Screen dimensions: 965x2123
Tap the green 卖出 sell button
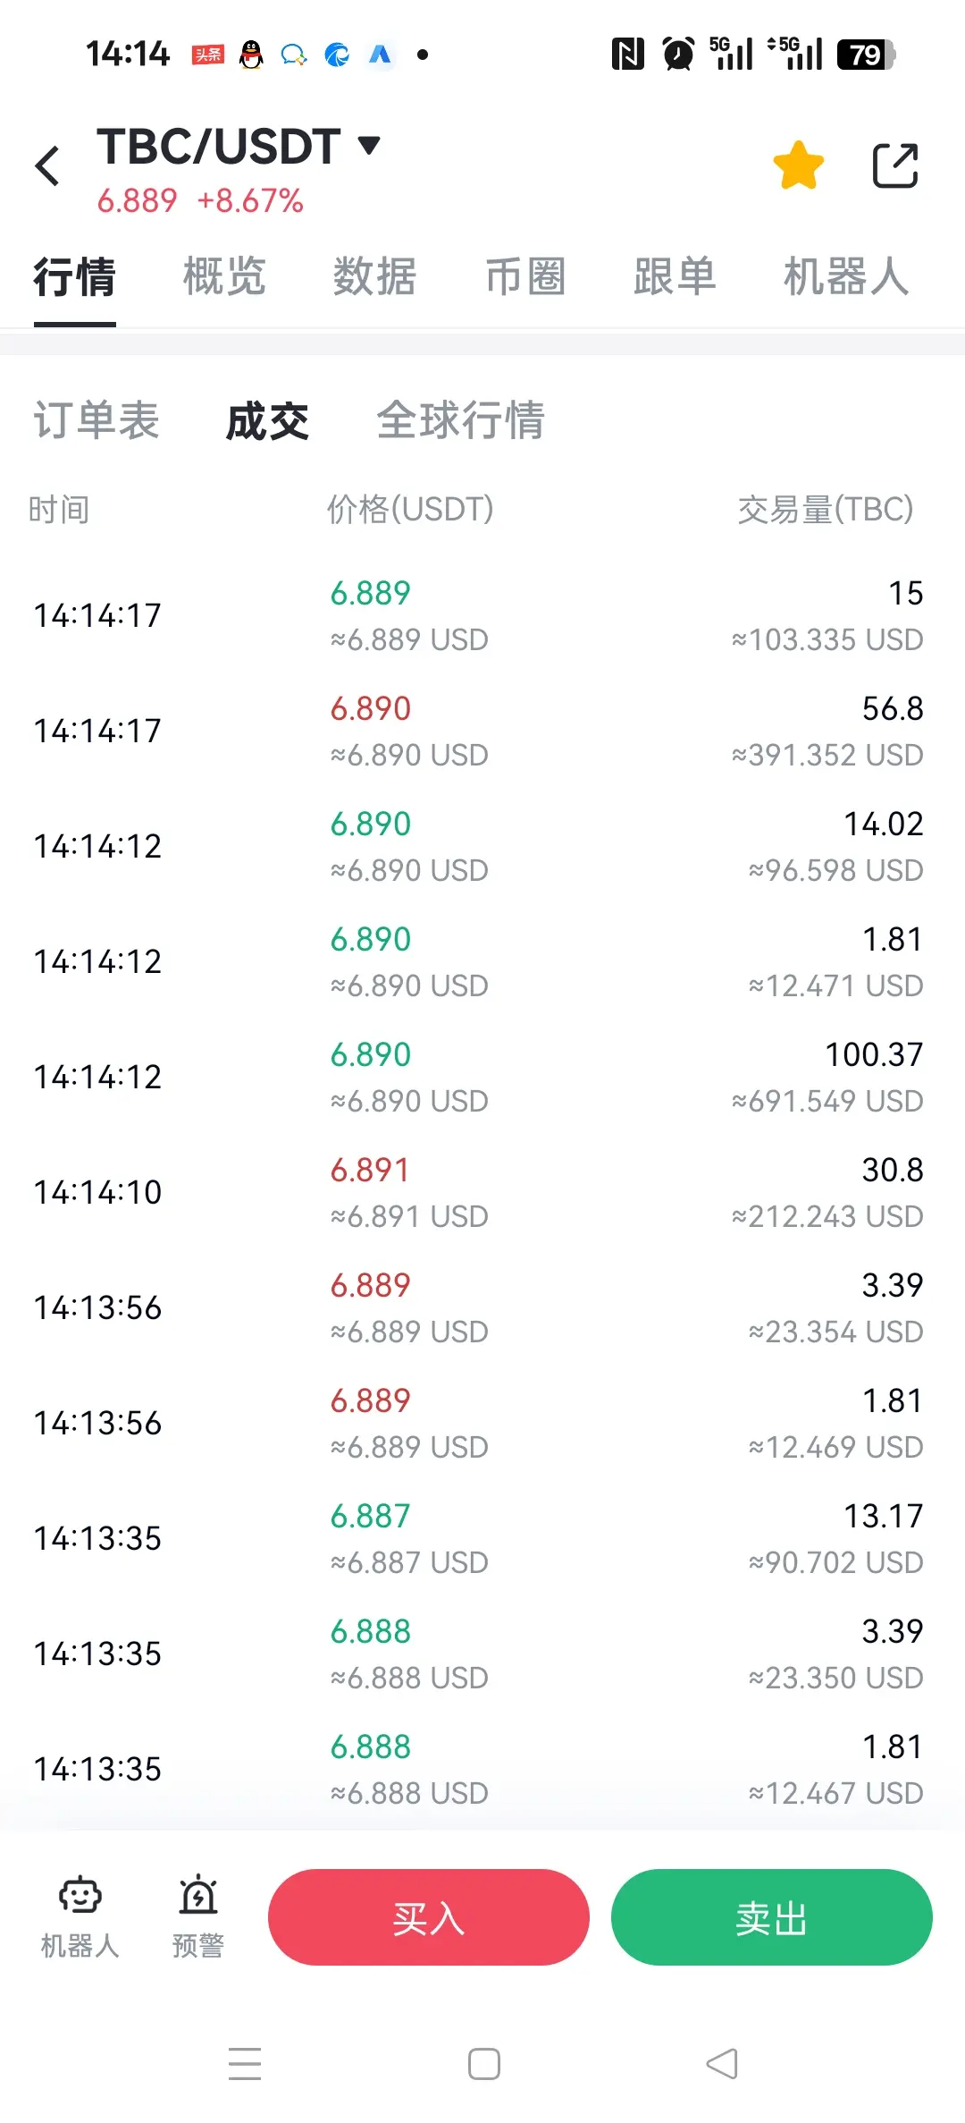pyautogui.click(x=772, y=1917)
